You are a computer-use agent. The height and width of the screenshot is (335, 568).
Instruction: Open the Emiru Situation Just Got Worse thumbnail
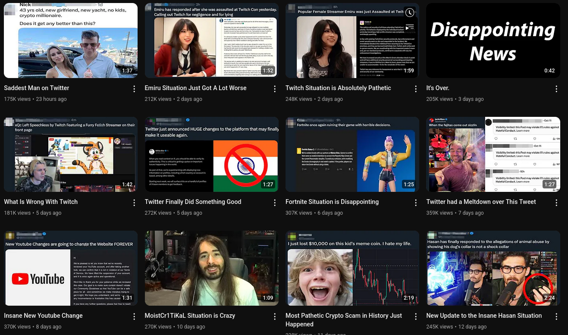coord(212,41)
